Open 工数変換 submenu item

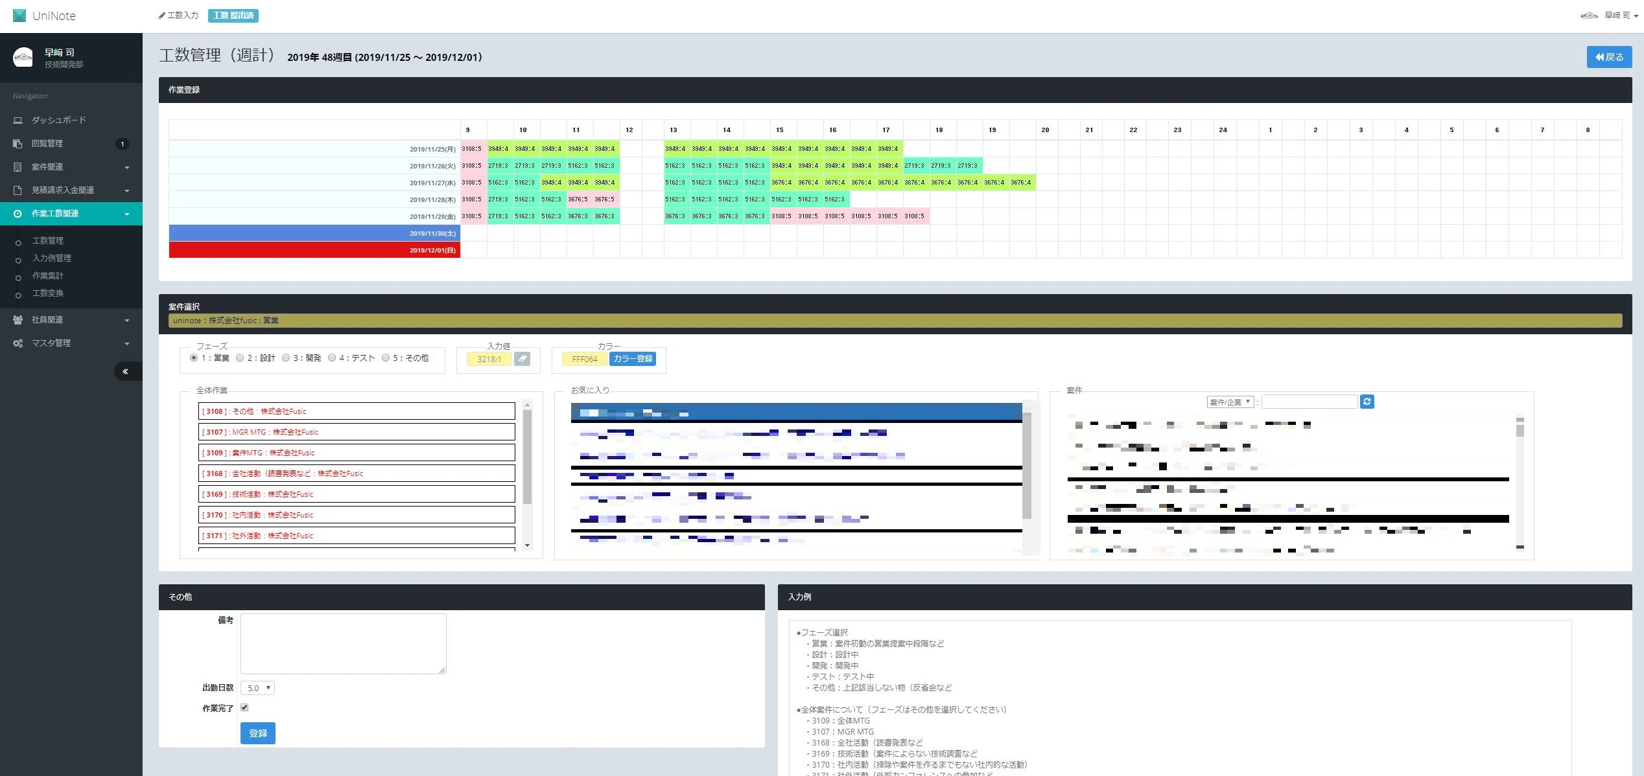point(48,293)
